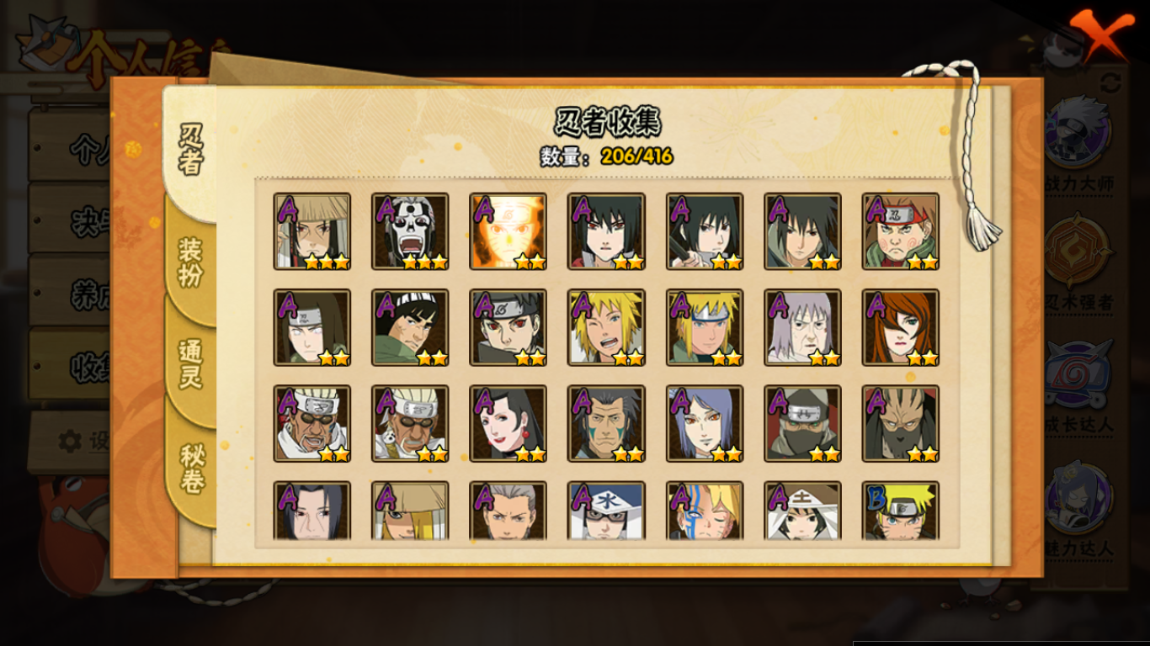Open the 装扮 tab
Image resolution: width=1150 pixels, height=646 pixels.
pos(190,261)
